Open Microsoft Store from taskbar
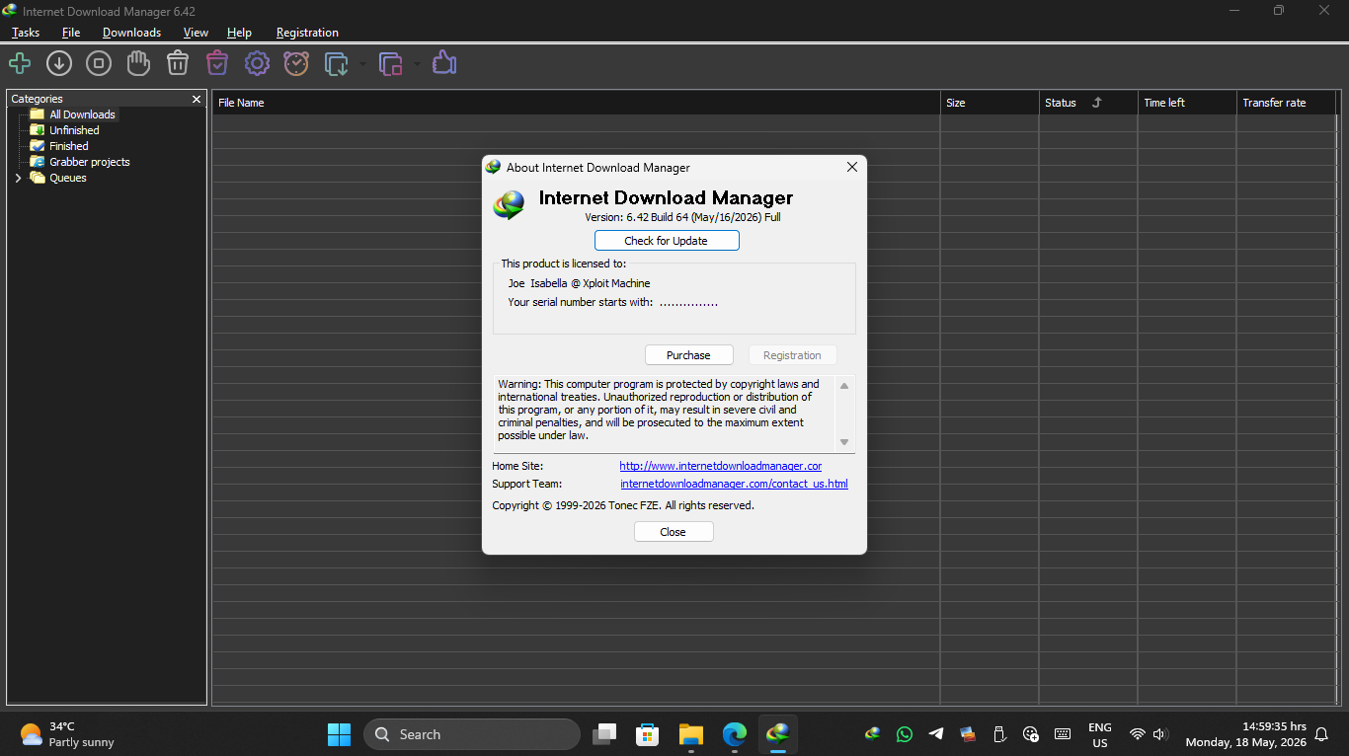 pyautogui.click(x=648, y=734)
